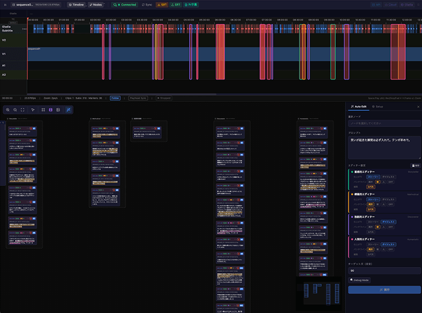Click the zoom in magnifier icon
The width and height of the screenshot is (422, 313).
click(x=8, y=110)
